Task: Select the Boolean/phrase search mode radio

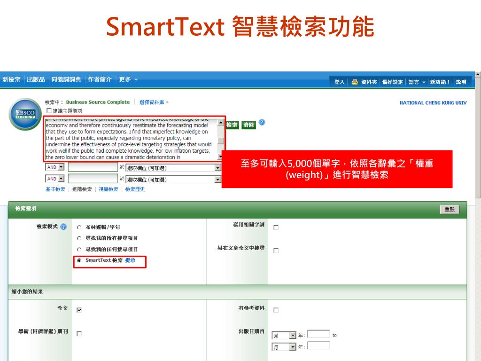Action: (79, 228)
